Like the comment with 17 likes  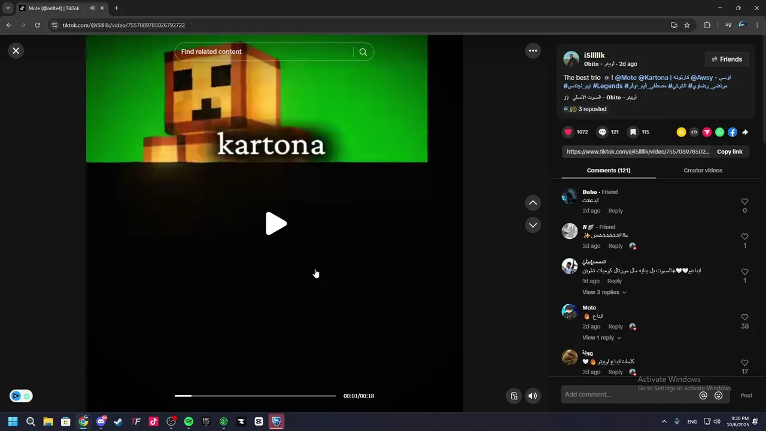click(x=744, y=363)
